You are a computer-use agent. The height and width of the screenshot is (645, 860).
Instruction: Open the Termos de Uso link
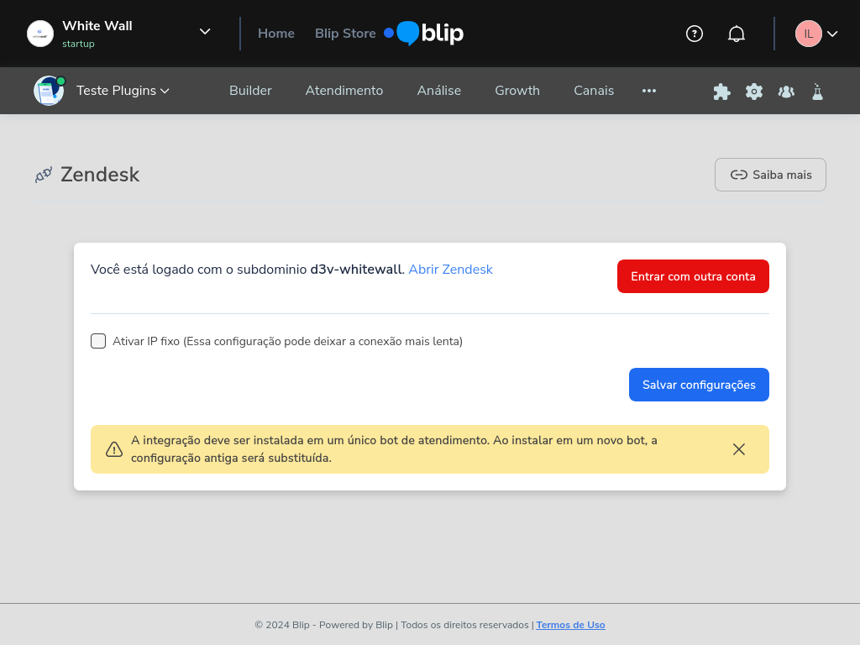570,625
